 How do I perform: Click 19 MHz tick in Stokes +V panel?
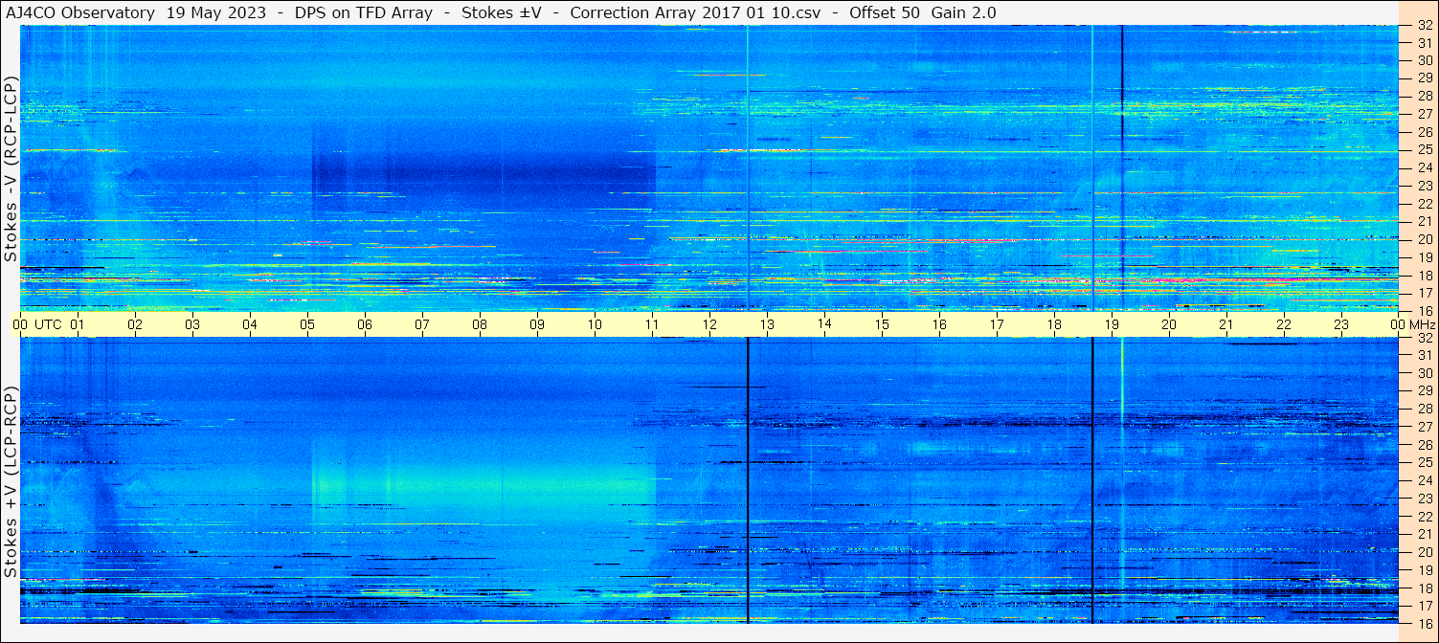(x=1424, y=569)
